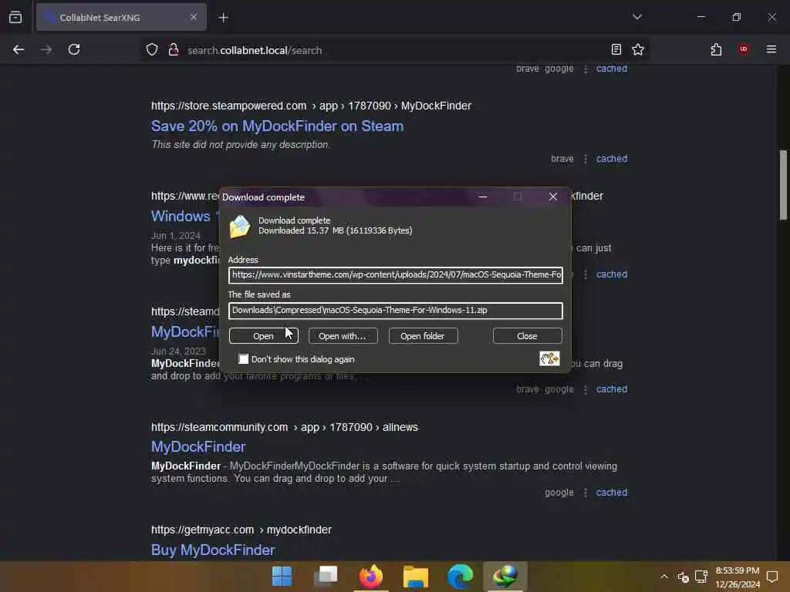790x592 pixels.
Task: Open the notification center icon
Action: click(x=771, y=577)
